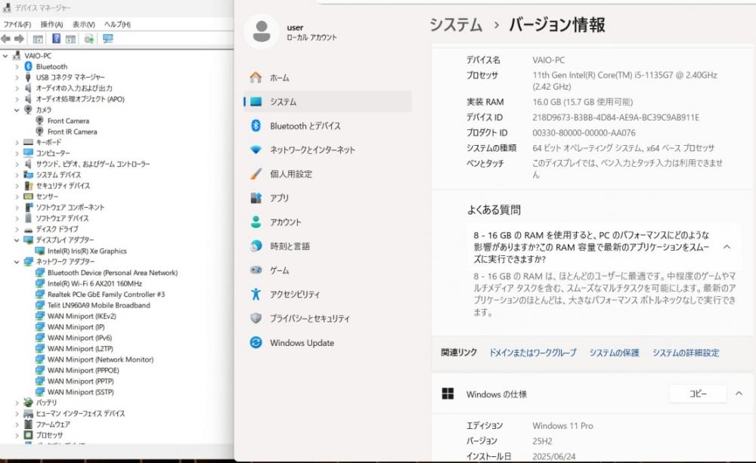
Task: Click the ヒューマン インターフェイス デバイス tree item
Action: [x=80, y=413]
